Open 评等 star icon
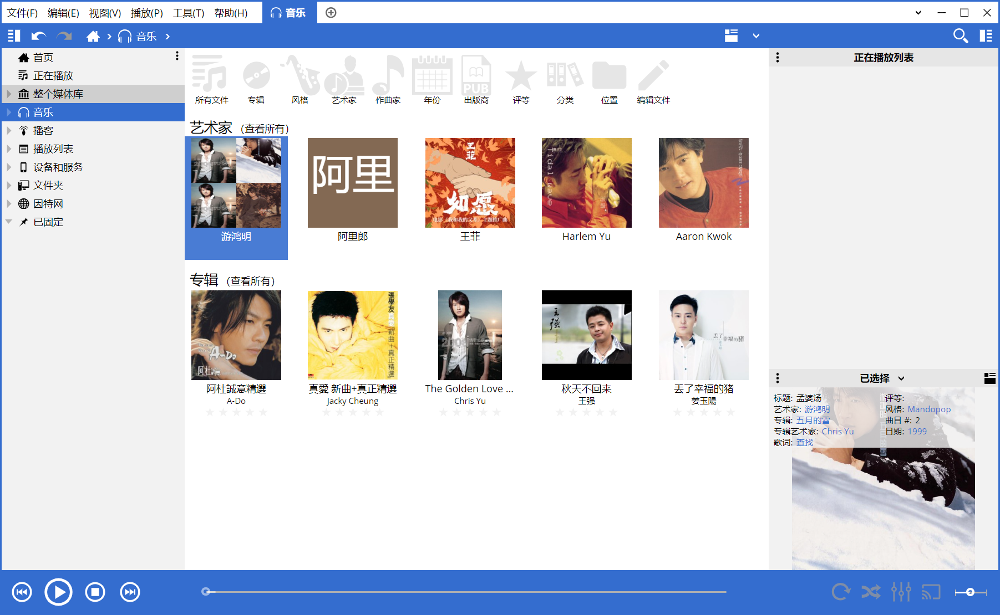Viewport: 1000px width, 615px height. pos(521,79)
